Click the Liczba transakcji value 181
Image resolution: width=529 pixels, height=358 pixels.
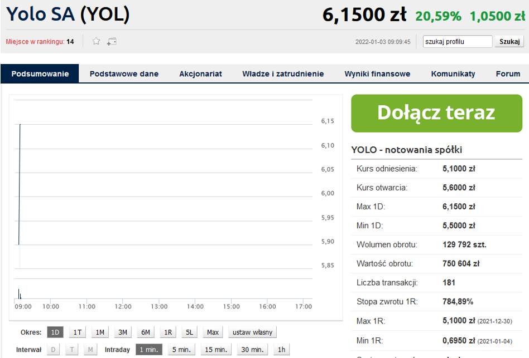[449, 283]
